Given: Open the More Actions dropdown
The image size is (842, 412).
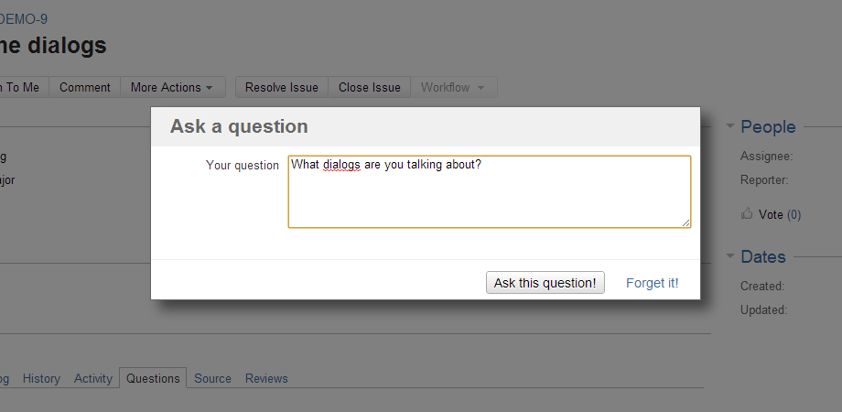Looking at the screenshot, I should point(172,88).
